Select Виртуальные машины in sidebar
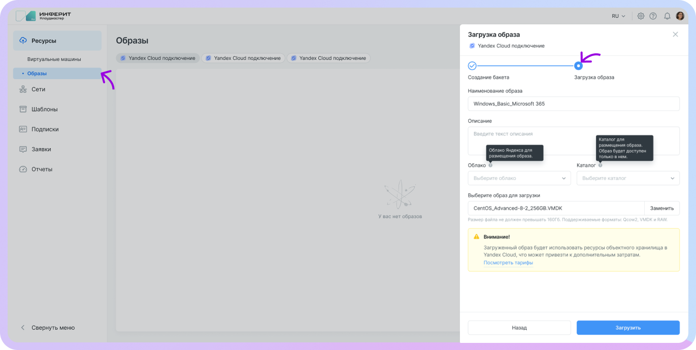Viewport: 696px width, 350px height. (x=54, y=59)
